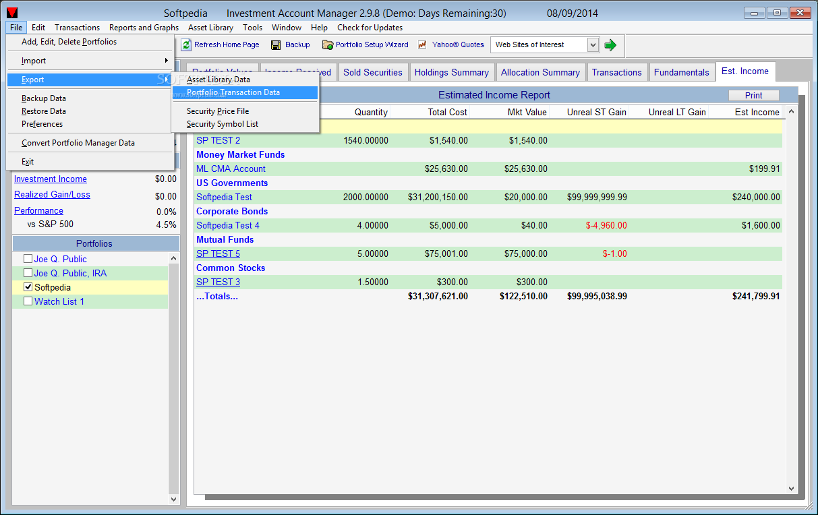Click the green go arrow icon

pos(610,45)
